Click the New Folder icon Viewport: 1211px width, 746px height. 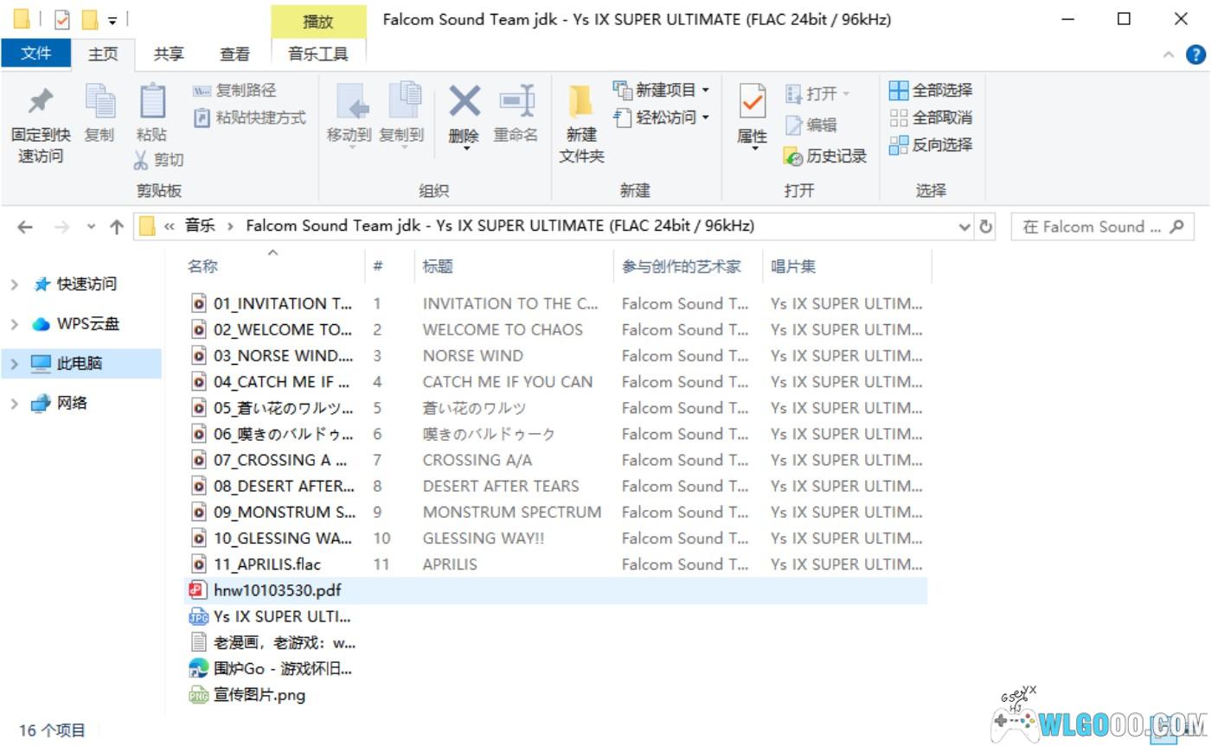point(580,104)
